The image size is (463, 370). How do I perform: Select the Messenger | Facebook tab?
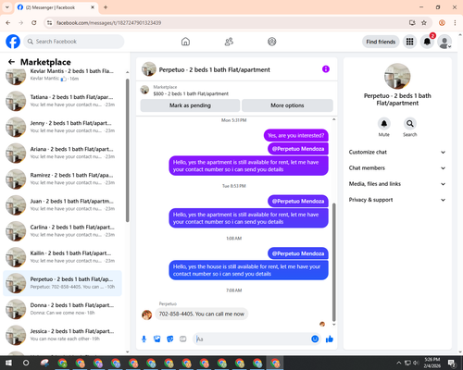pyautogui.click(x=56, y=7)
